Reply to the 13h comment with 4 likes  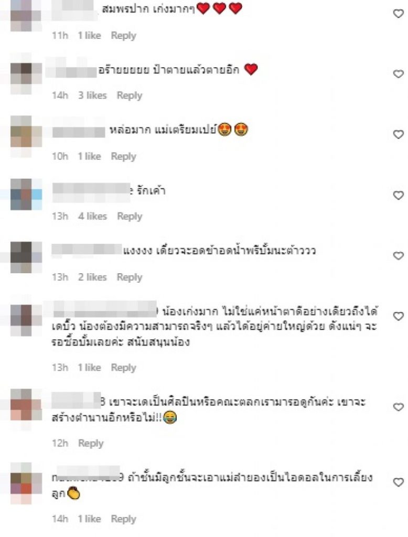pos(129,217)
